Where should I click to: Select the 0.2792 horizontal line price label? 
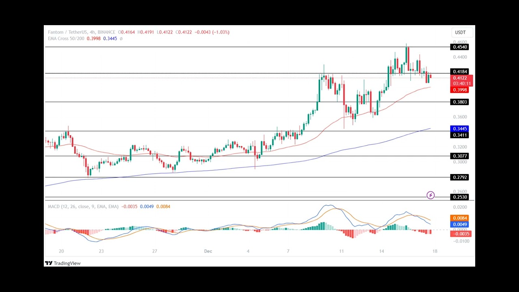point(460,178)
